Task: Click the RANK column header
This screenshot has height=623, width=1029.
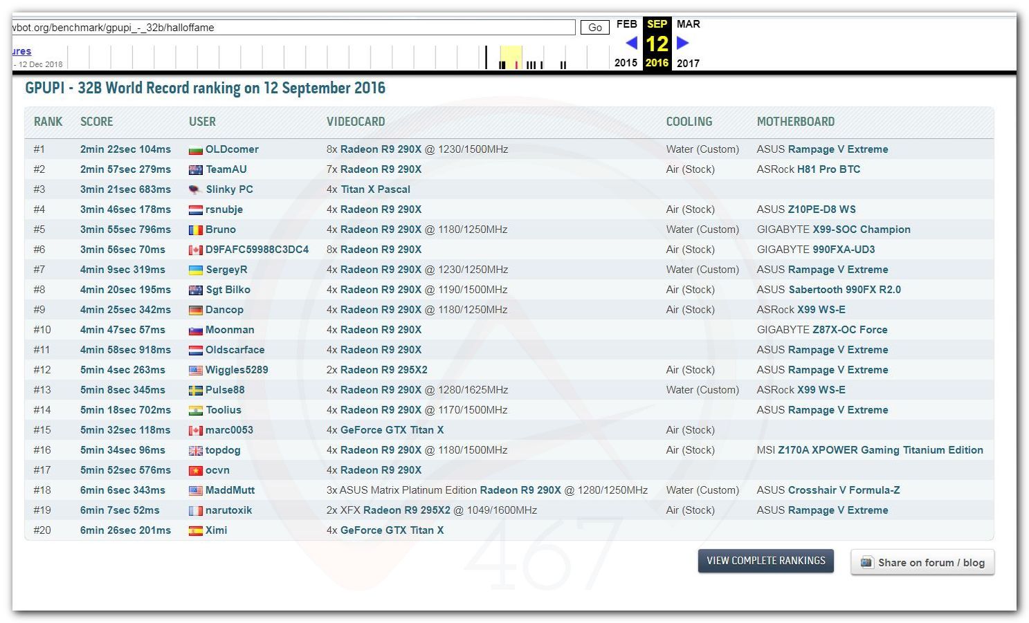Action: (48, 122)
